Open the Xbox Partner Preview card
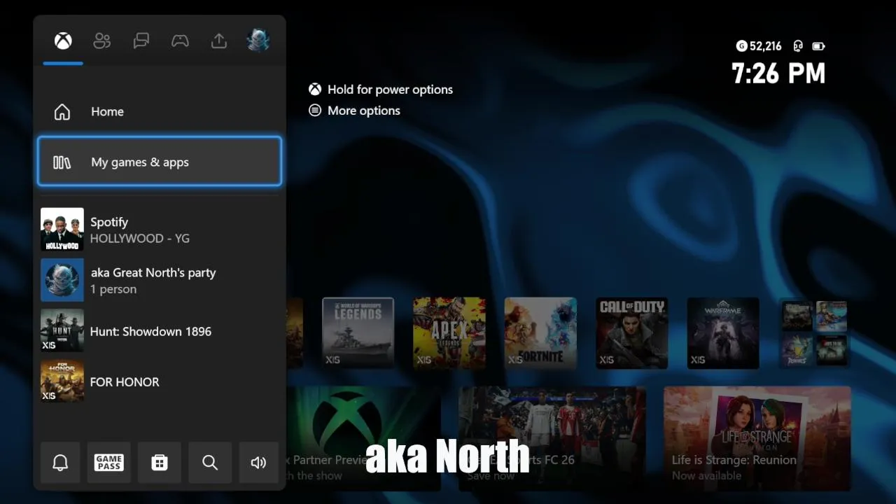This screenshot has height=504, width=896. click(x=363, y=438)
